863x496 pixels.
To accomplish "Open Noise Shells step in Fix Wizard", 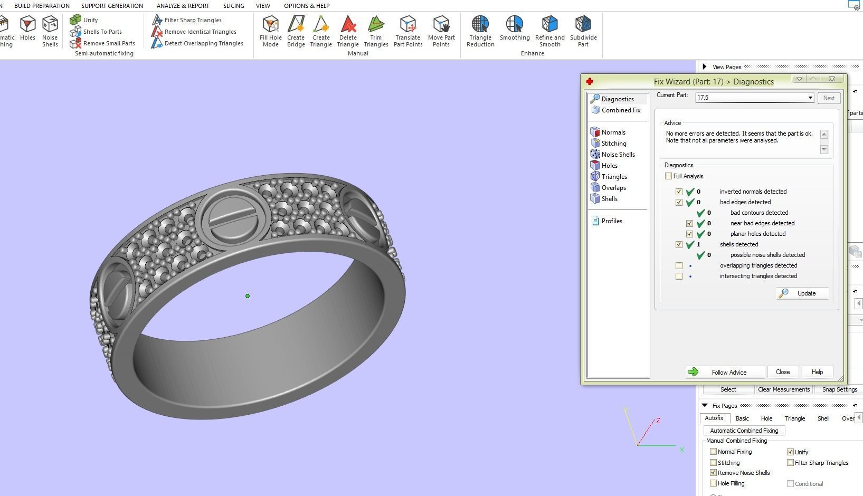I will (613, 155).
